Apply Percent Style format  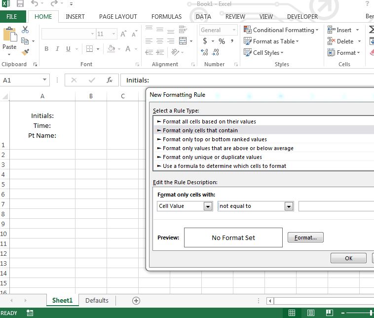(222, 41)
